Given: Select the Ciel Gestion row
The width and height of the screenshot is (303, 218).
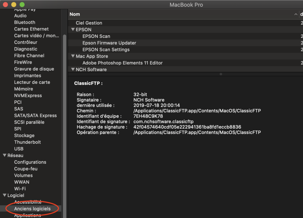Looking at the screenshot, I should click(186, 23).
